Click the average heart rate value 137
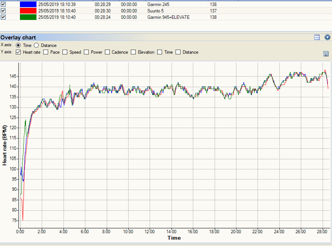This screenshot has height=246, width=332. coord(213,11)
